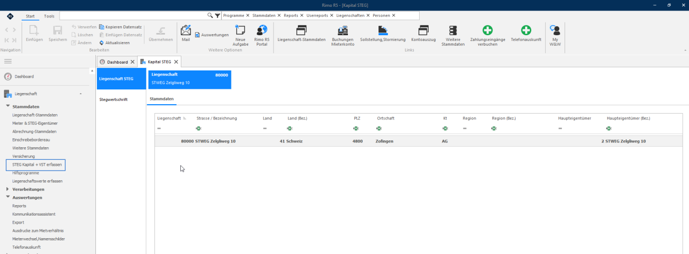
Task: Switch to the Tools ribbon tab
Action: 49,16
